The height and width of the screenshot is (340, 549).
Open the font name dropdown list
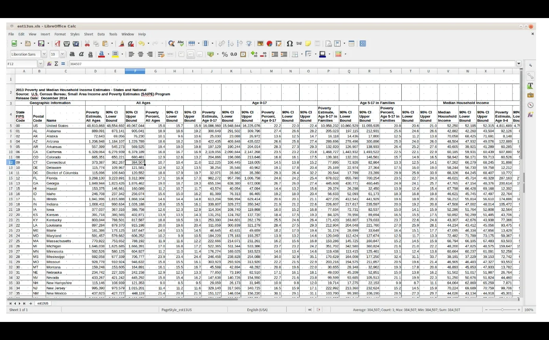(x=44, y=54)
